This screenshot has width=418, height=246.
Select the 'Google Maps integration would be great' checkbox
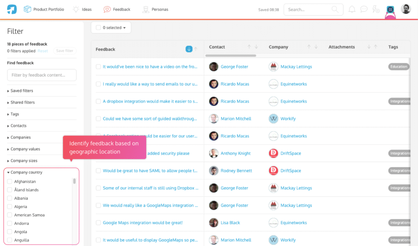pos(98,223)
